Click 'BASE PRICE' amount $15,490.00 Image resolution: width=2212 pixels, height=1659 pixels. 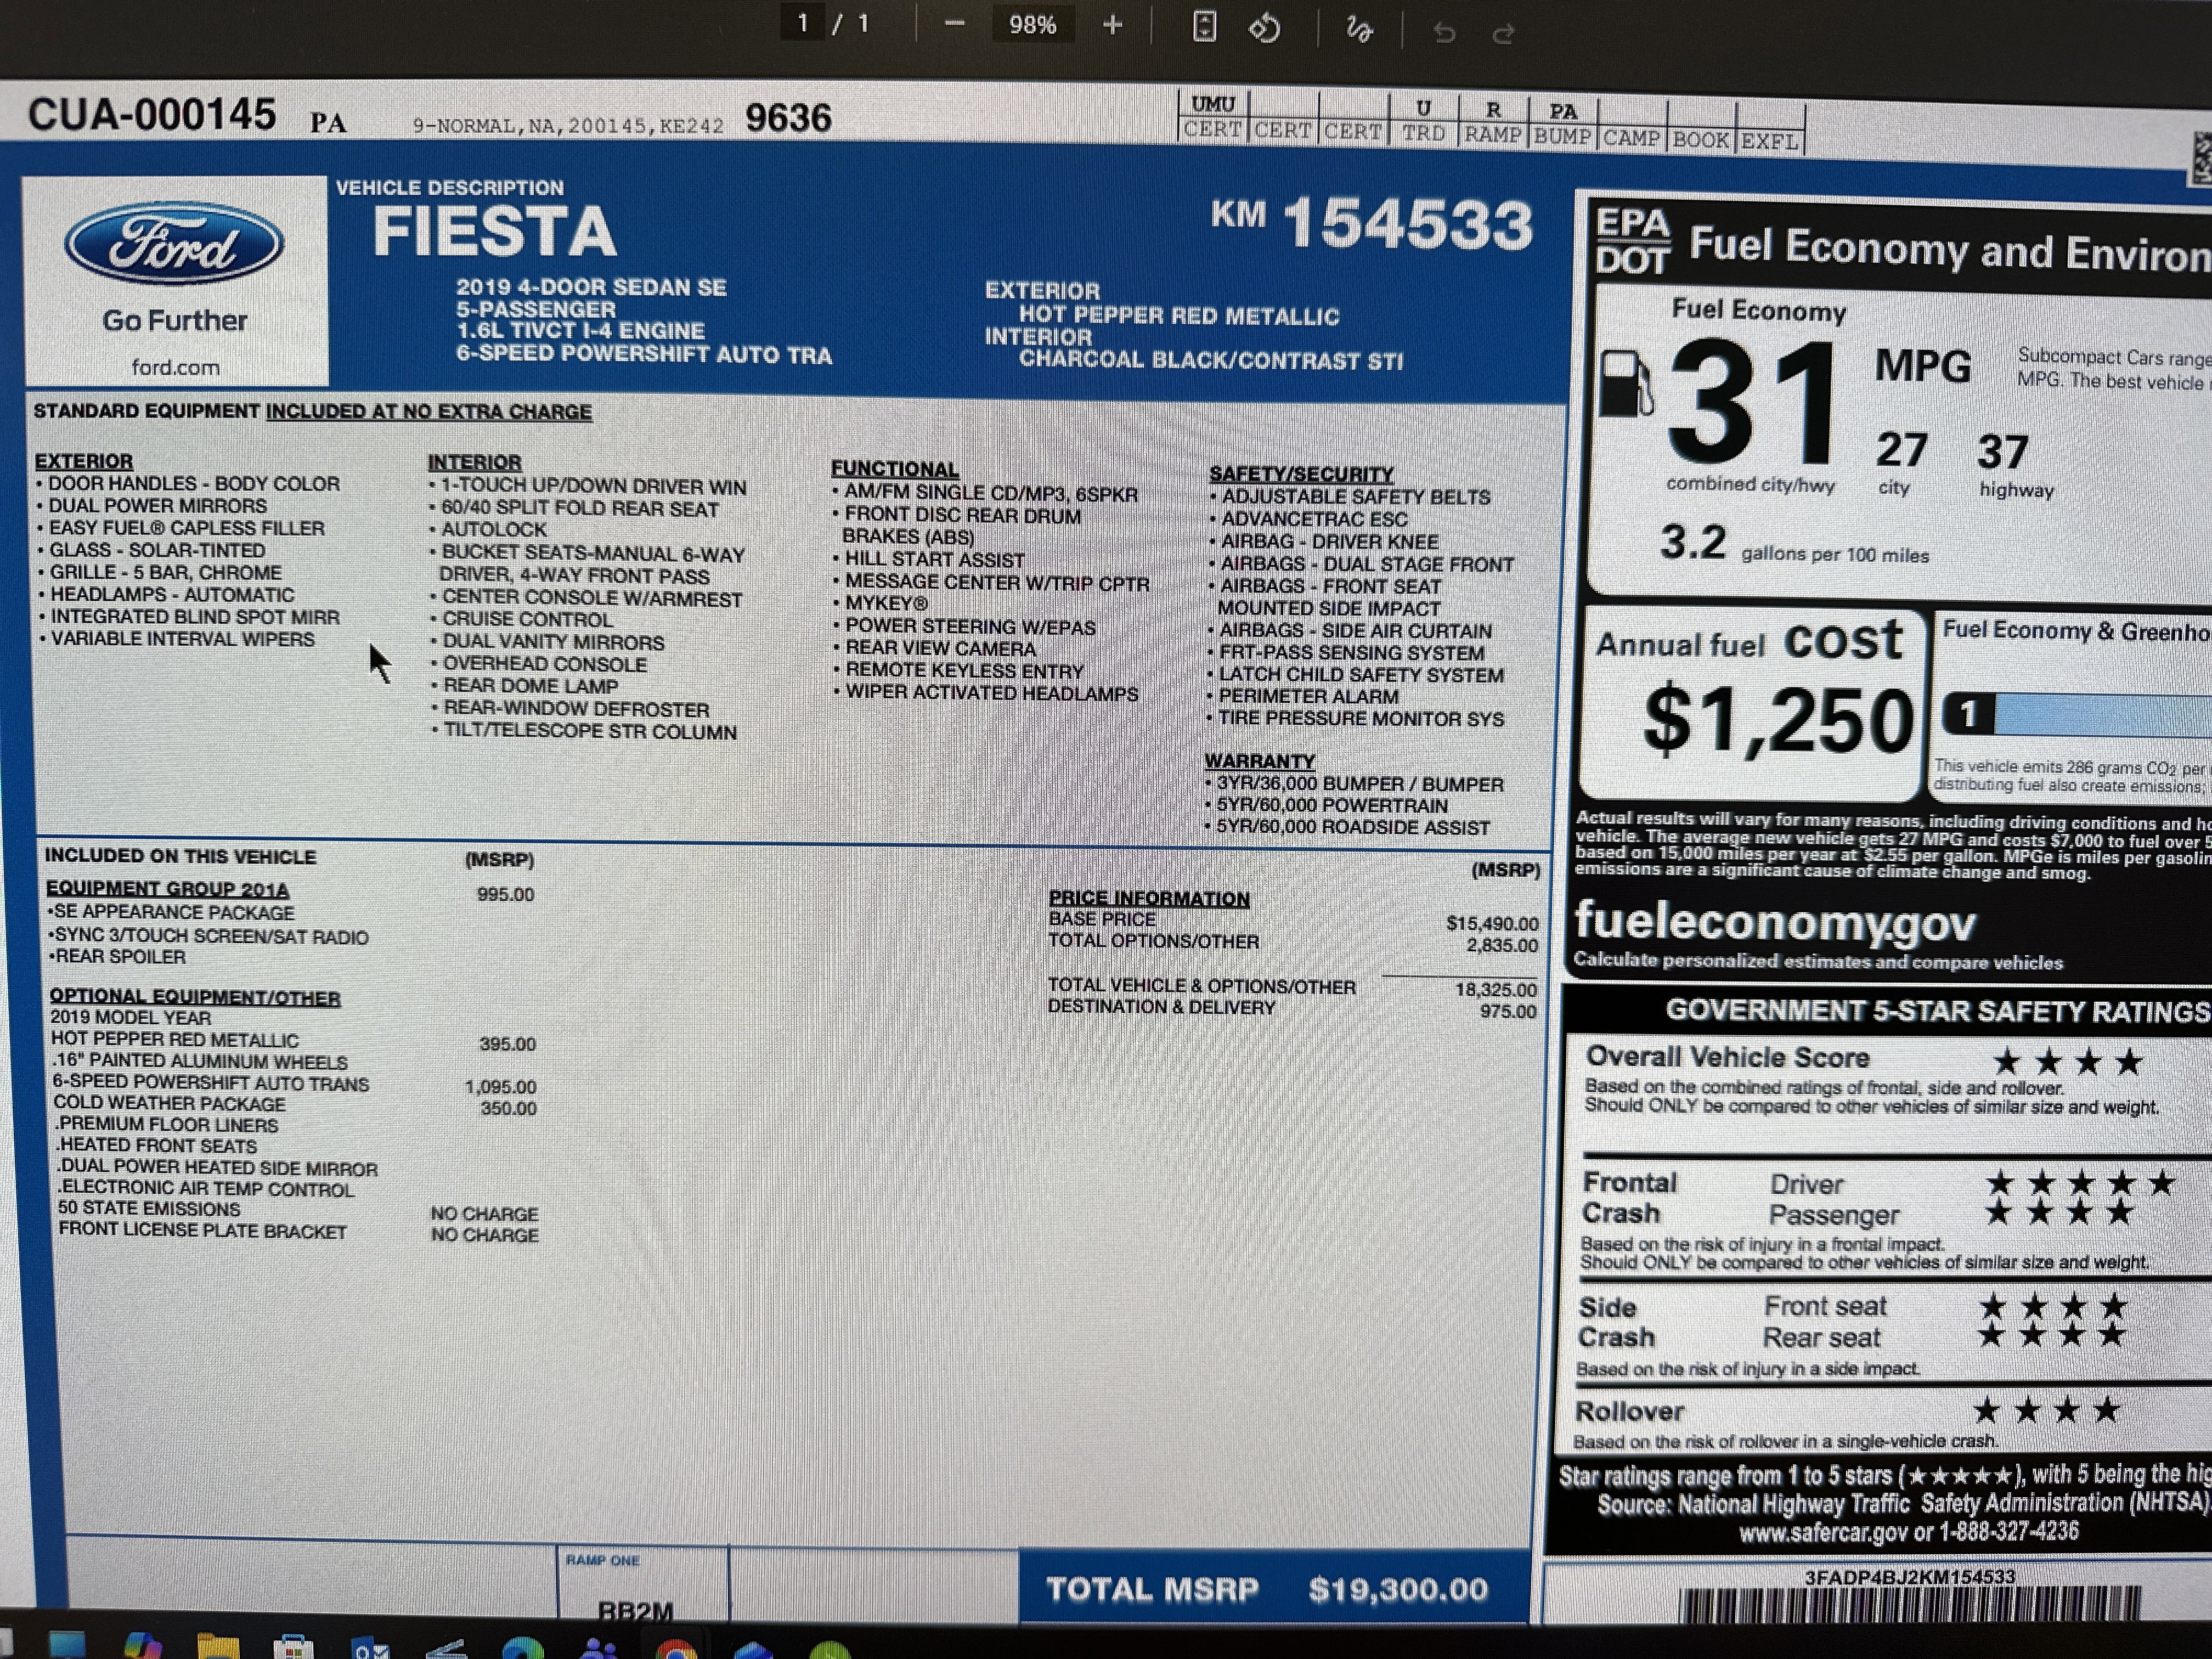[1492, 923]
